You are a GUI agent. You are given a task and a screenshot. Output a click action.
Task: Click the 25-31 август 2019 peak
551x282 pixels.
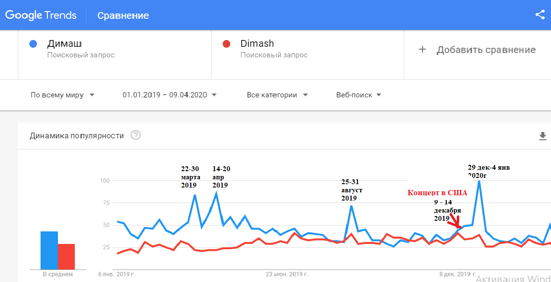(x=351, y=207)
